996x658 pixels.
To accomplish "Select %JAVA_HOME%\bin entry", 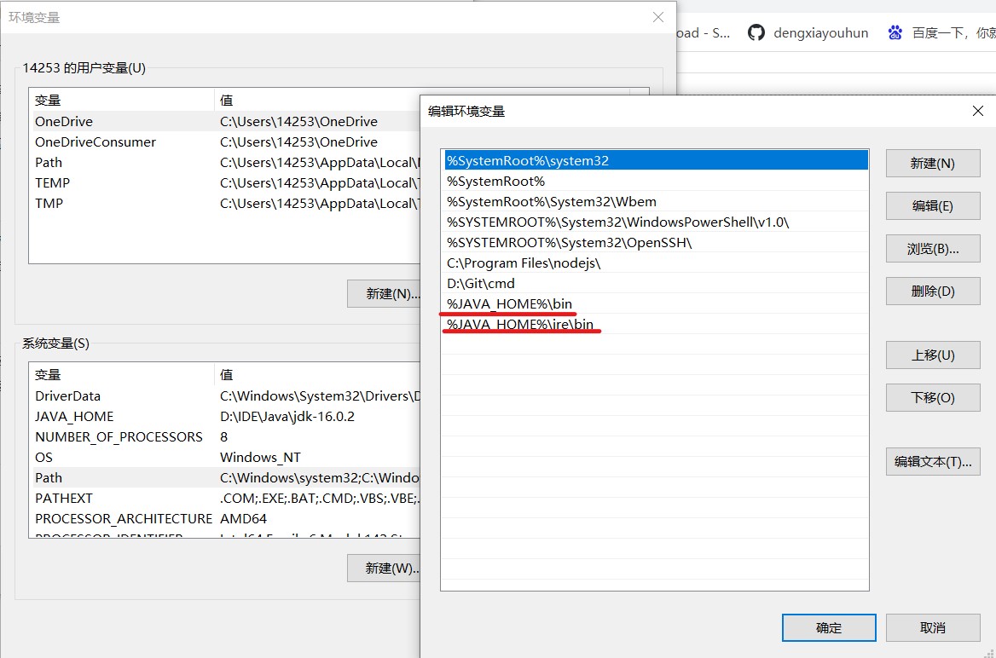I will (655, 303).
